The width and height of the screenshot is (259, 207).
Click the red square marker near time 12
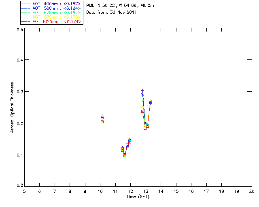pyautogui.click(x=129, y=142)
